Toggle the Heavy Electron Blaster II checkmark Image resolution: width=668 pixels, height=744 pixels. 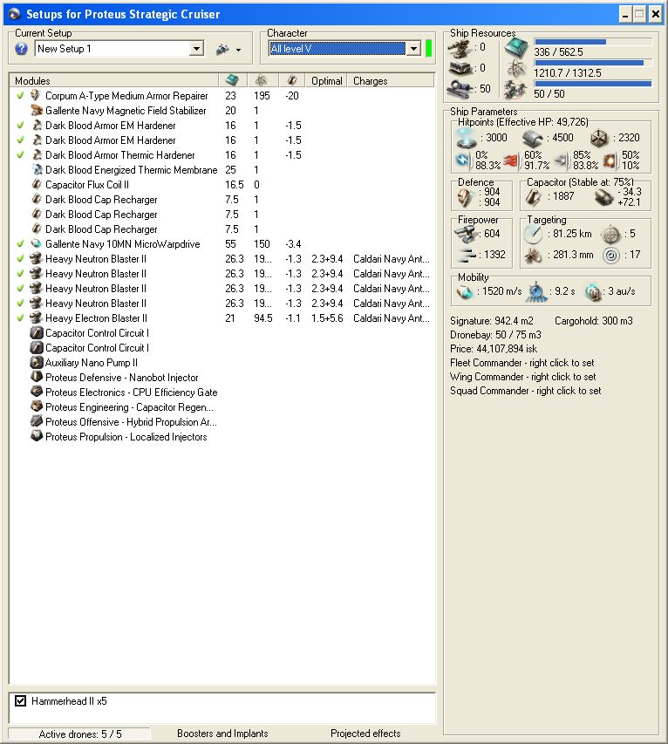tap(20, 317)
